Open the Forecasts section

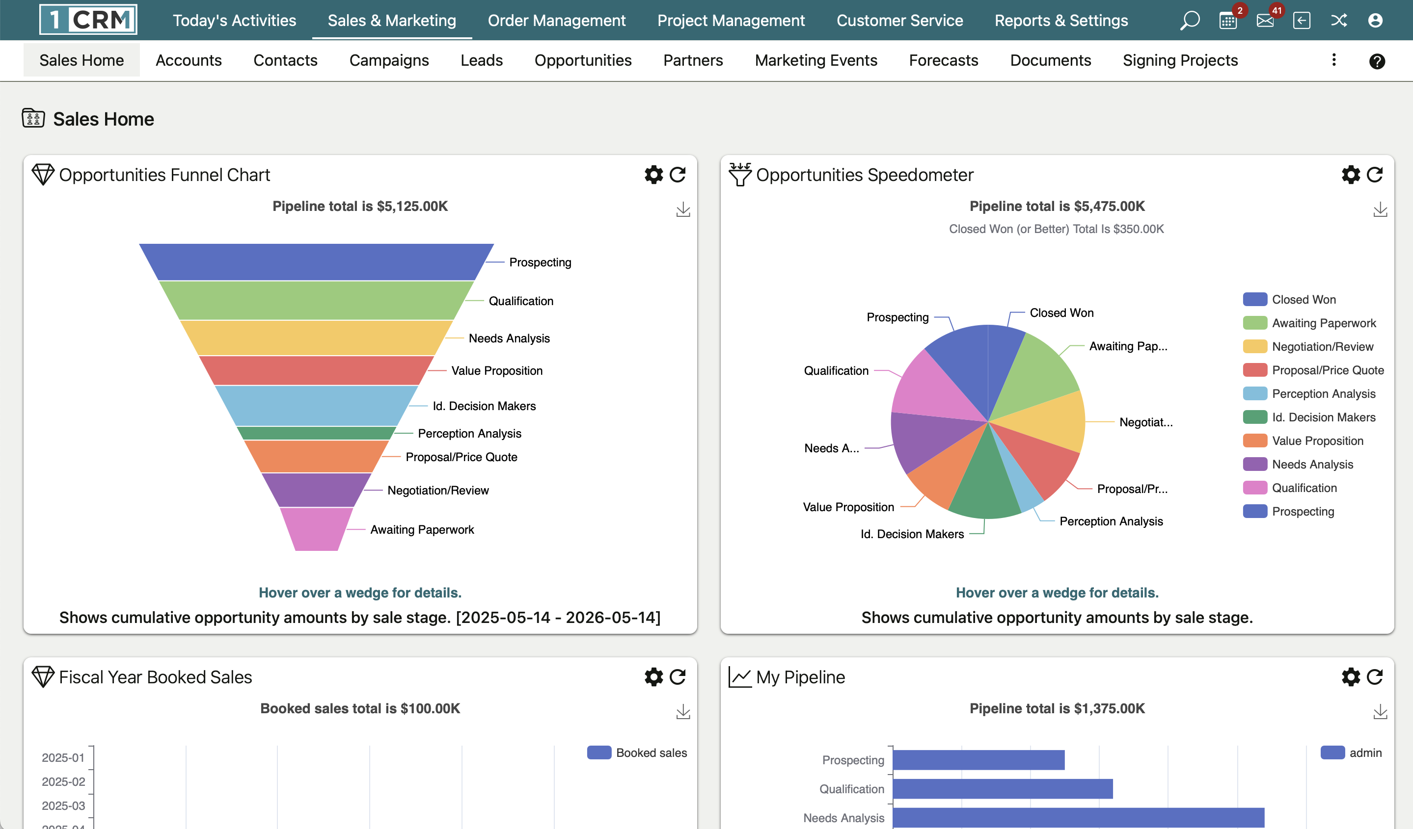(x=943, y=60)
